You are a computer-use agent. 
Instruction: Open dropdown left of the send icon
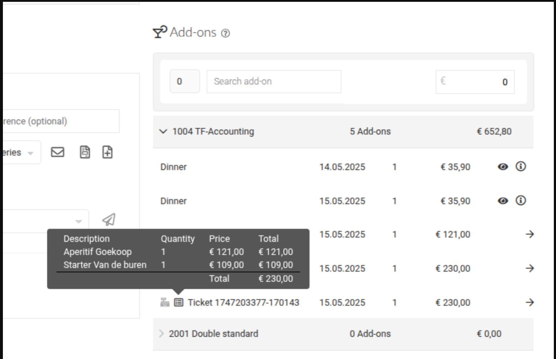point(46,221)
